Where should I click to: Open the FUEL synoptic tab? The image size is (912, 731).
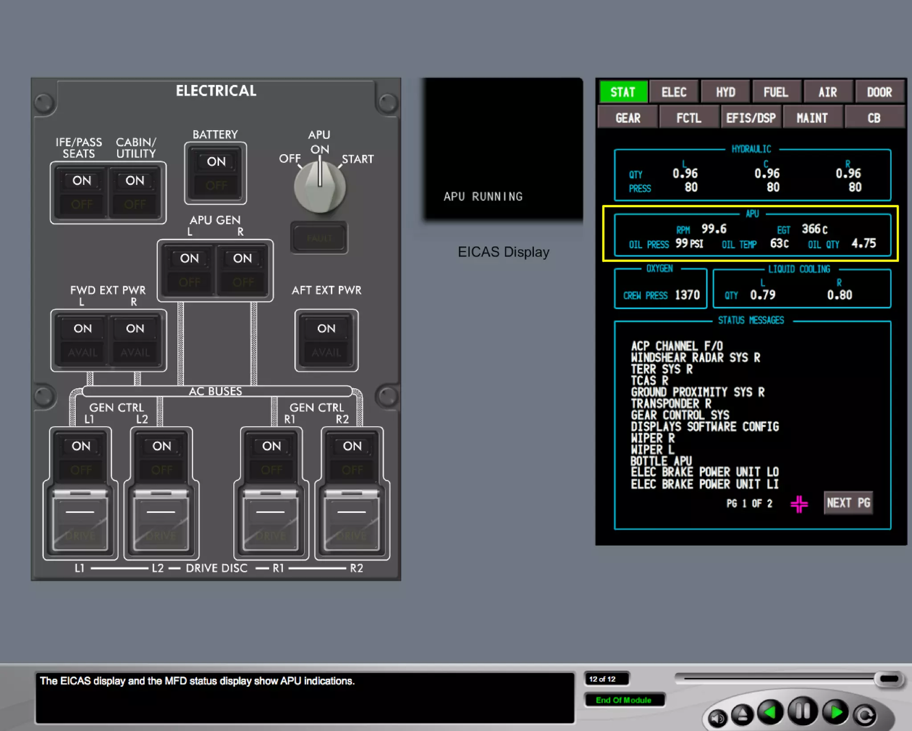(x=776, y=92)
